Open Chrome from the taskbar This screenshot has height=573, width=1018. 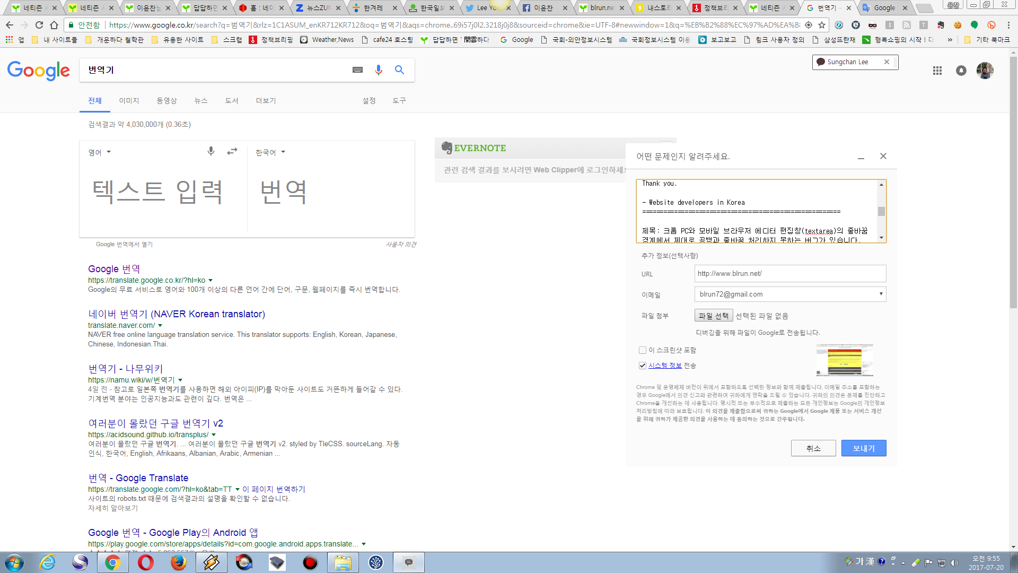click(x=112, y=562)
